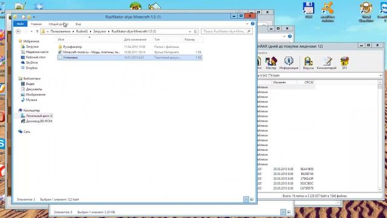Open the Файл tab in Explorer ribbon
Viewport: 387px width, 218px height.
(20, 24)
